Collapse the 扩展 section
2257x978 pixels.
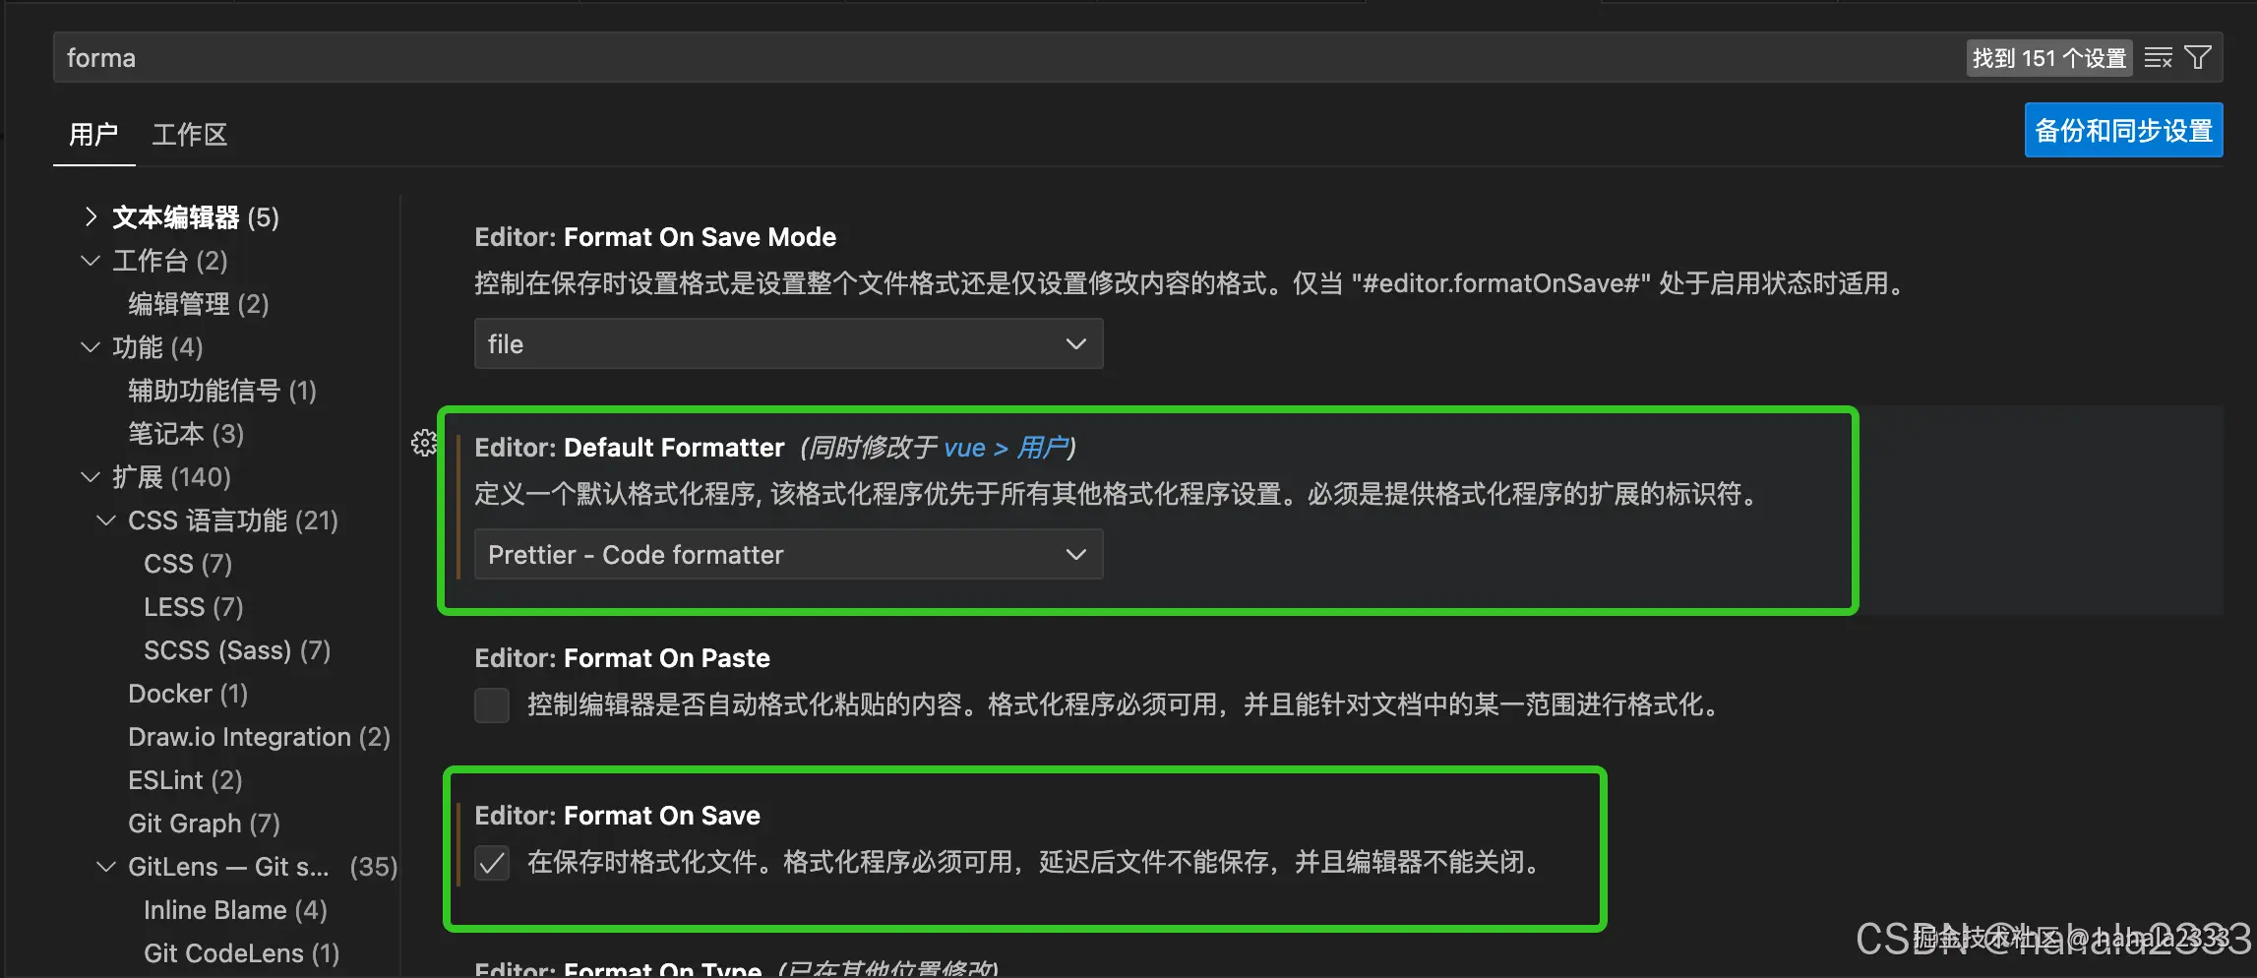[x=91, y=476]
